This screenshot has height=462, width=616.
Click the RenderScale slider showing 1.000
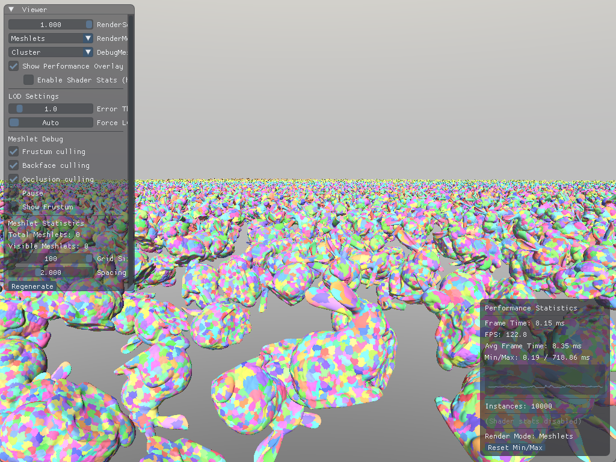click(x=51, y=25)
